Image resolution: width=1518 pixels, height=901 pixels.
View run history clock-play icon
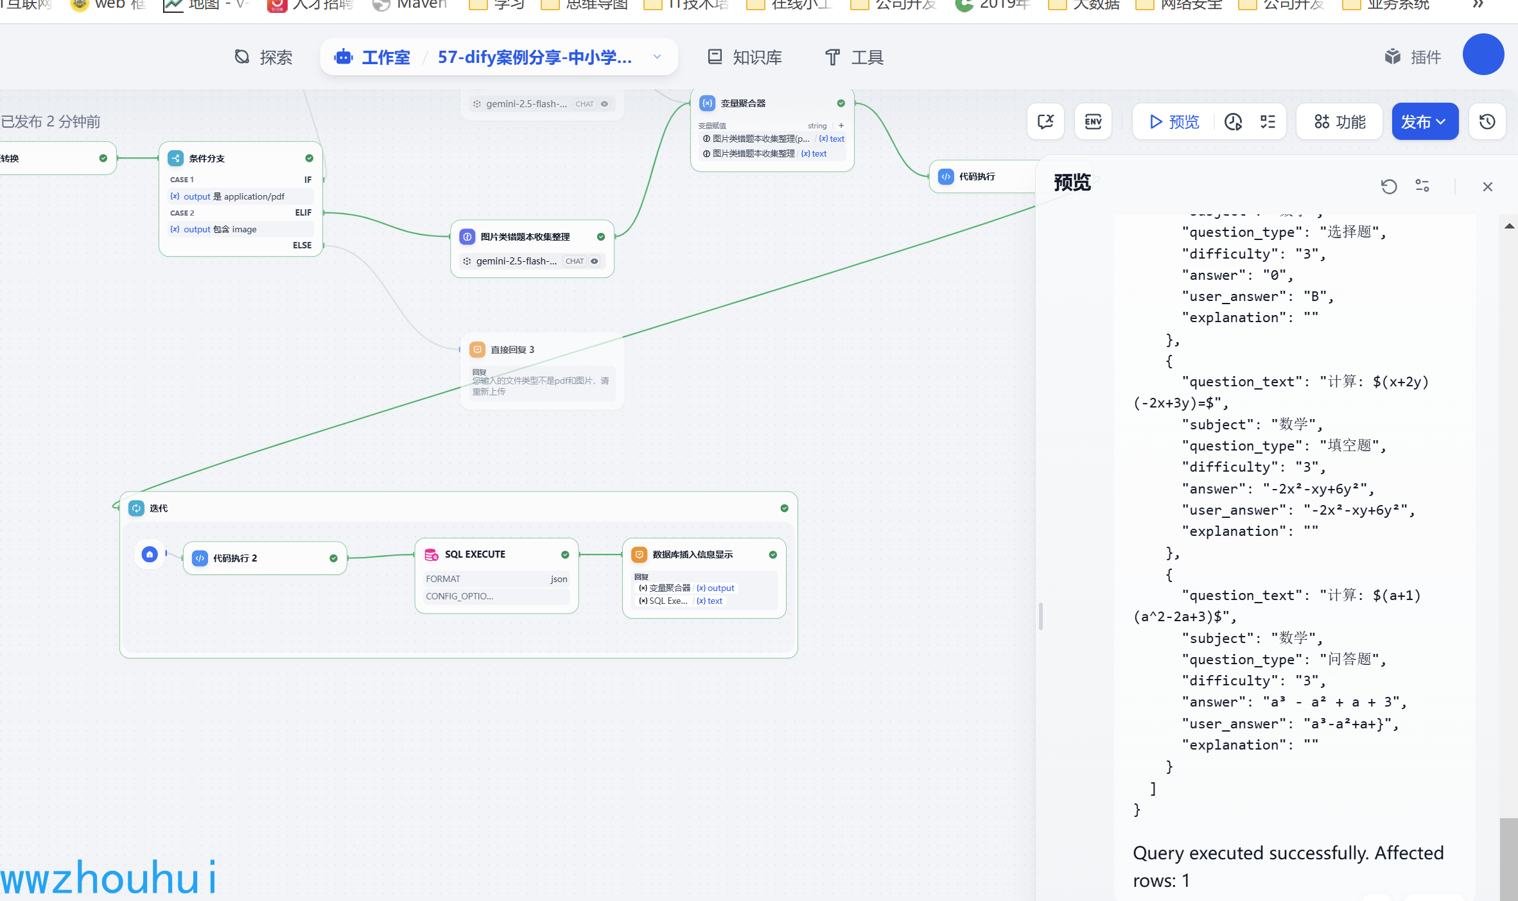(1233, 121)
